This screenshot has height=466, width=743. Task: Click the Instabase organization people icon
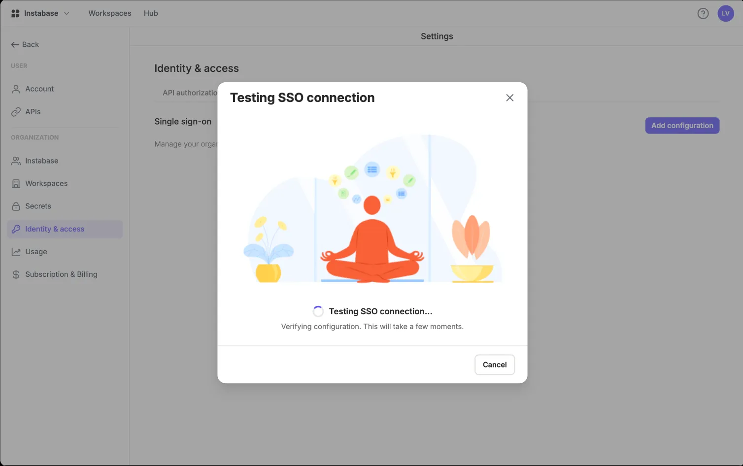click(x=16, y=161)
